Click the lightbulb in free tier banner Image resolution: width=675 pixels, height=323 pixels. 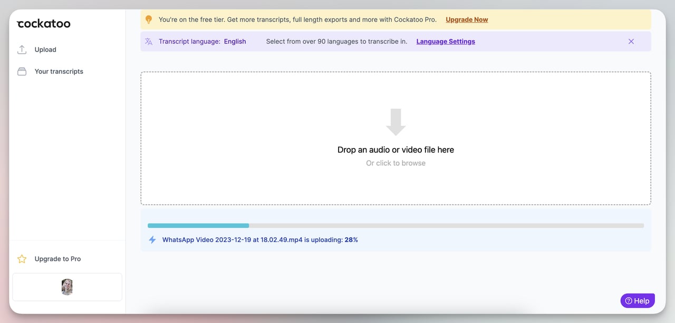pos(148,19)
